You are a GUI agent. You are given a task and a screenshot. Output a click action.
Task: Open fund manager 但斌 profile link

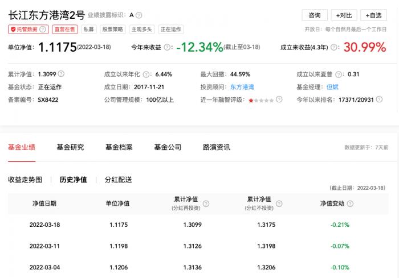pyautogui.click(x=332, y=86)
